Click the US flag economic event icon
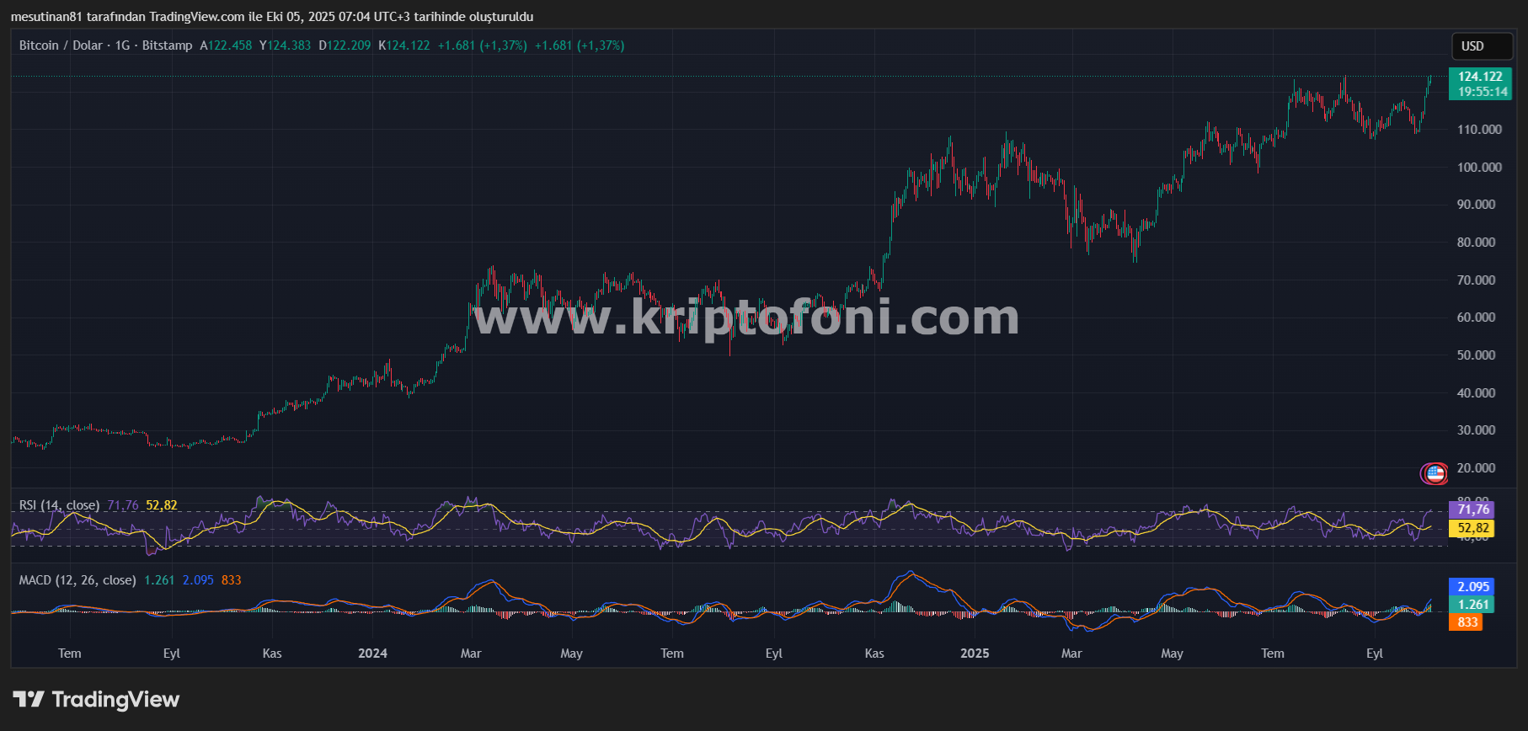The image size is (1528, 731). 1435,473
